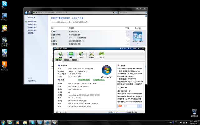
Task: Click the 7.8 base score badge
Action: point(138,36)
